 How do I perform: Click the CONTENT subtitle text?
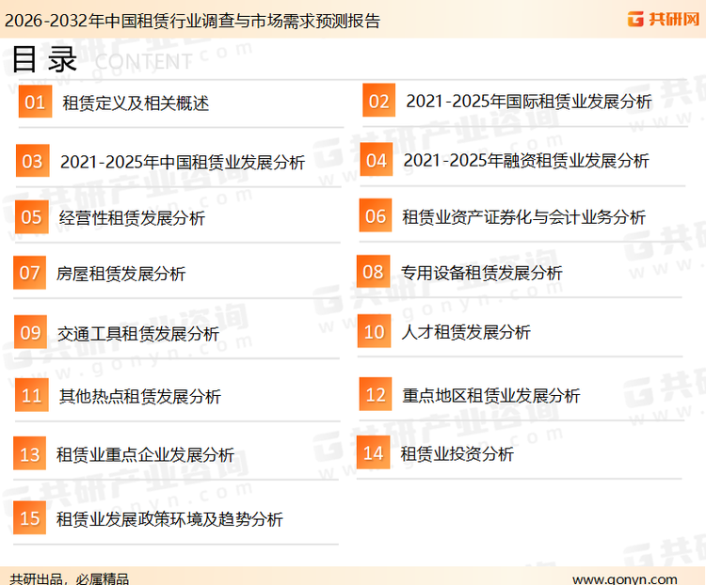pos(144,62)
